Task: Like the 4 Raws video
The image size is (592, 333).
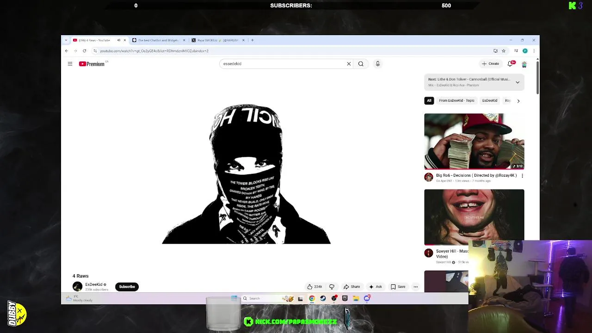Action: click(x=314, y=287)
